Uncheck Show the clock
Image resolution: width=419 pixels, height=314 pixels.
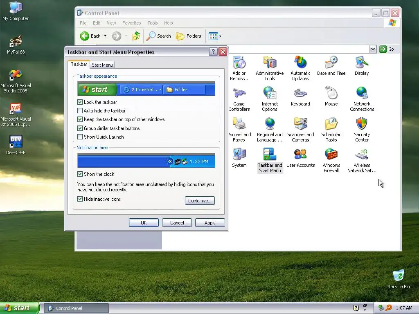pos(80,174)
